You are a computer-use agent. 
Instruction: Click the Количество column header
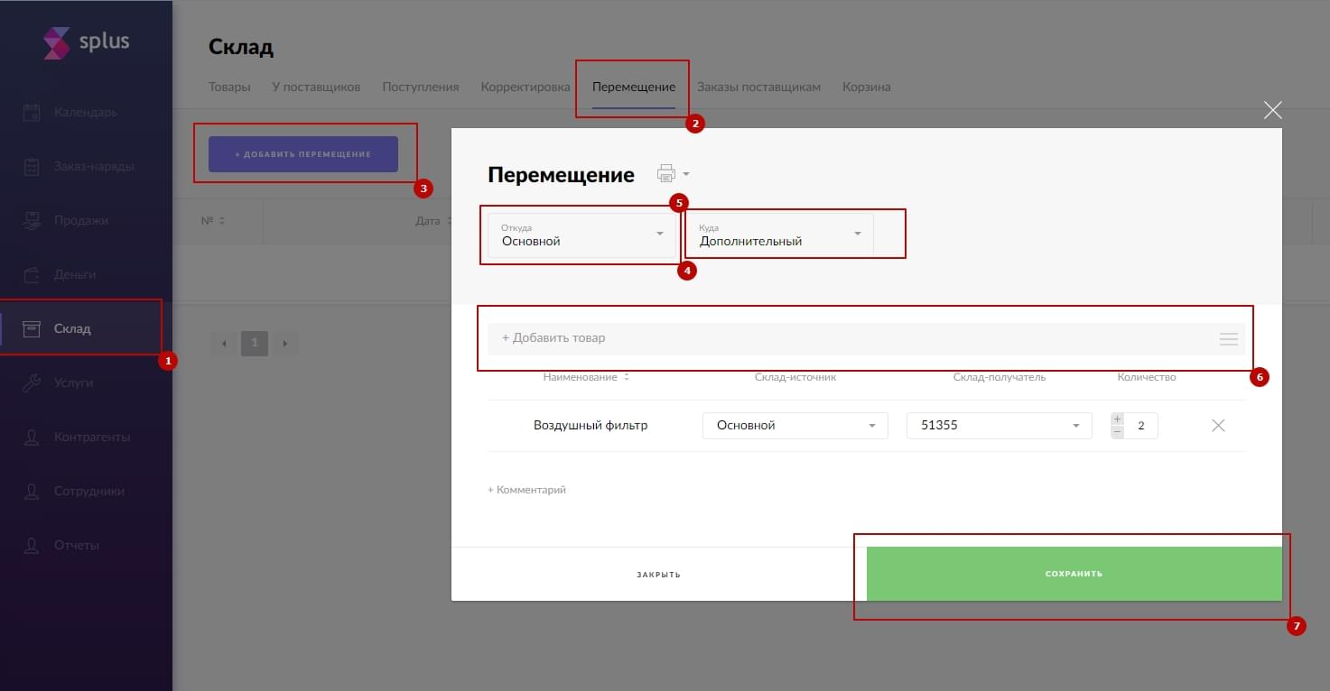click(1147, 377)
